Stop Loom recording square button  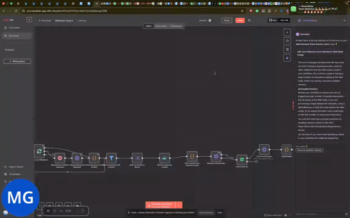pos(48,211)
